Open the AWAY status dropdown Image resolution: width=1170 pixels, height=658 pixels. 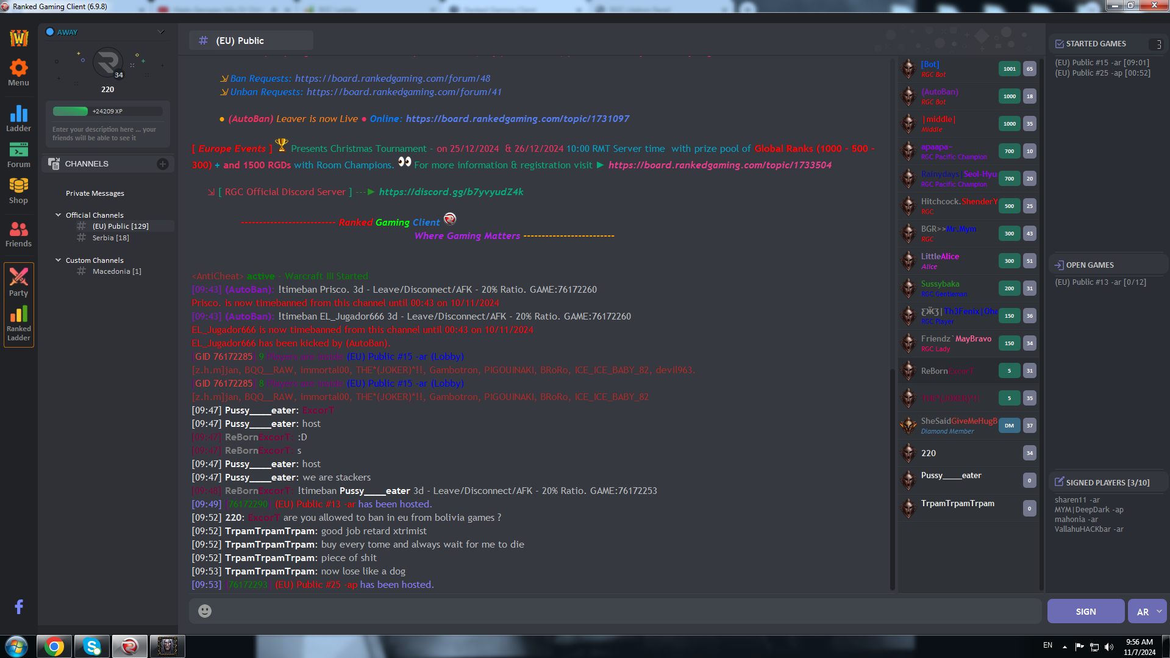161,32
